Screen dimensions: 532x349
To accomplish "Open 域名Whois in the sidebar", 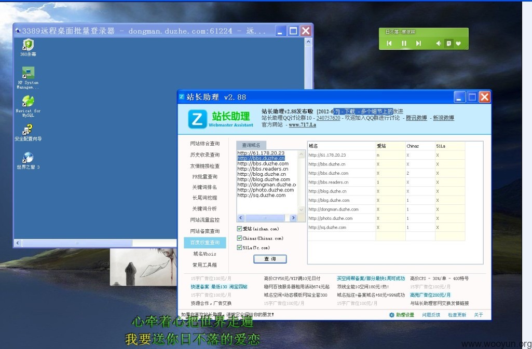I will pos(205,254).
